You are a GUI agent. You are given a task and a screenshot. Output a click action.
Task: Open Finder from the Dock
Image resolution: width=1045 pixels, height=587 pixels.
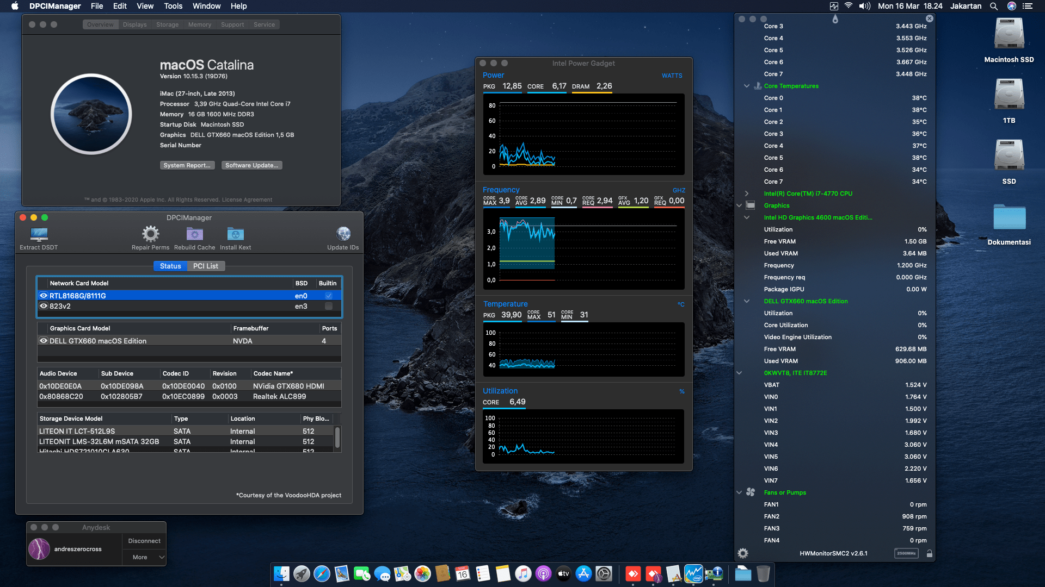click(x=281, y=573)
